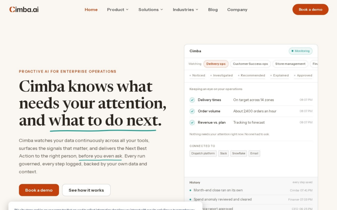
Task: Click 'About 2,400 orders an hour' text
Action: [255, 111]
